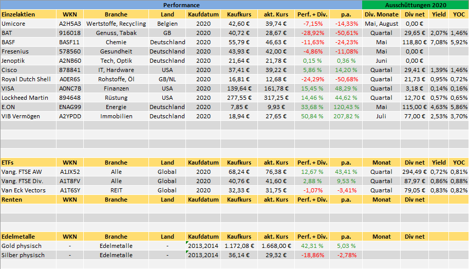Click Yield column header in ETFs table
Image resolution: width=469 pixels, height=269 pixels.
439,163
